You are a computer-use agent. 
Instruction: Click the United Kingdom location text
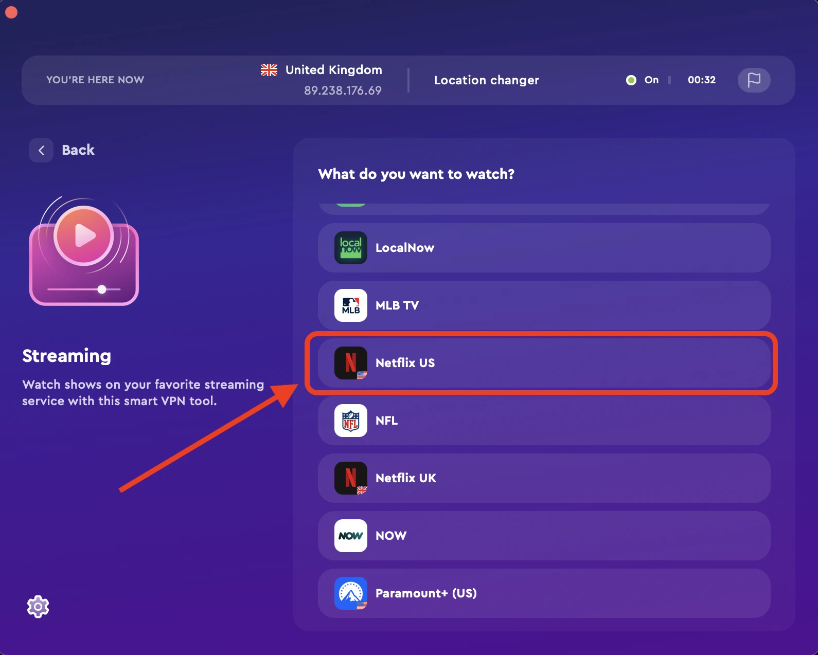[334, 70]
